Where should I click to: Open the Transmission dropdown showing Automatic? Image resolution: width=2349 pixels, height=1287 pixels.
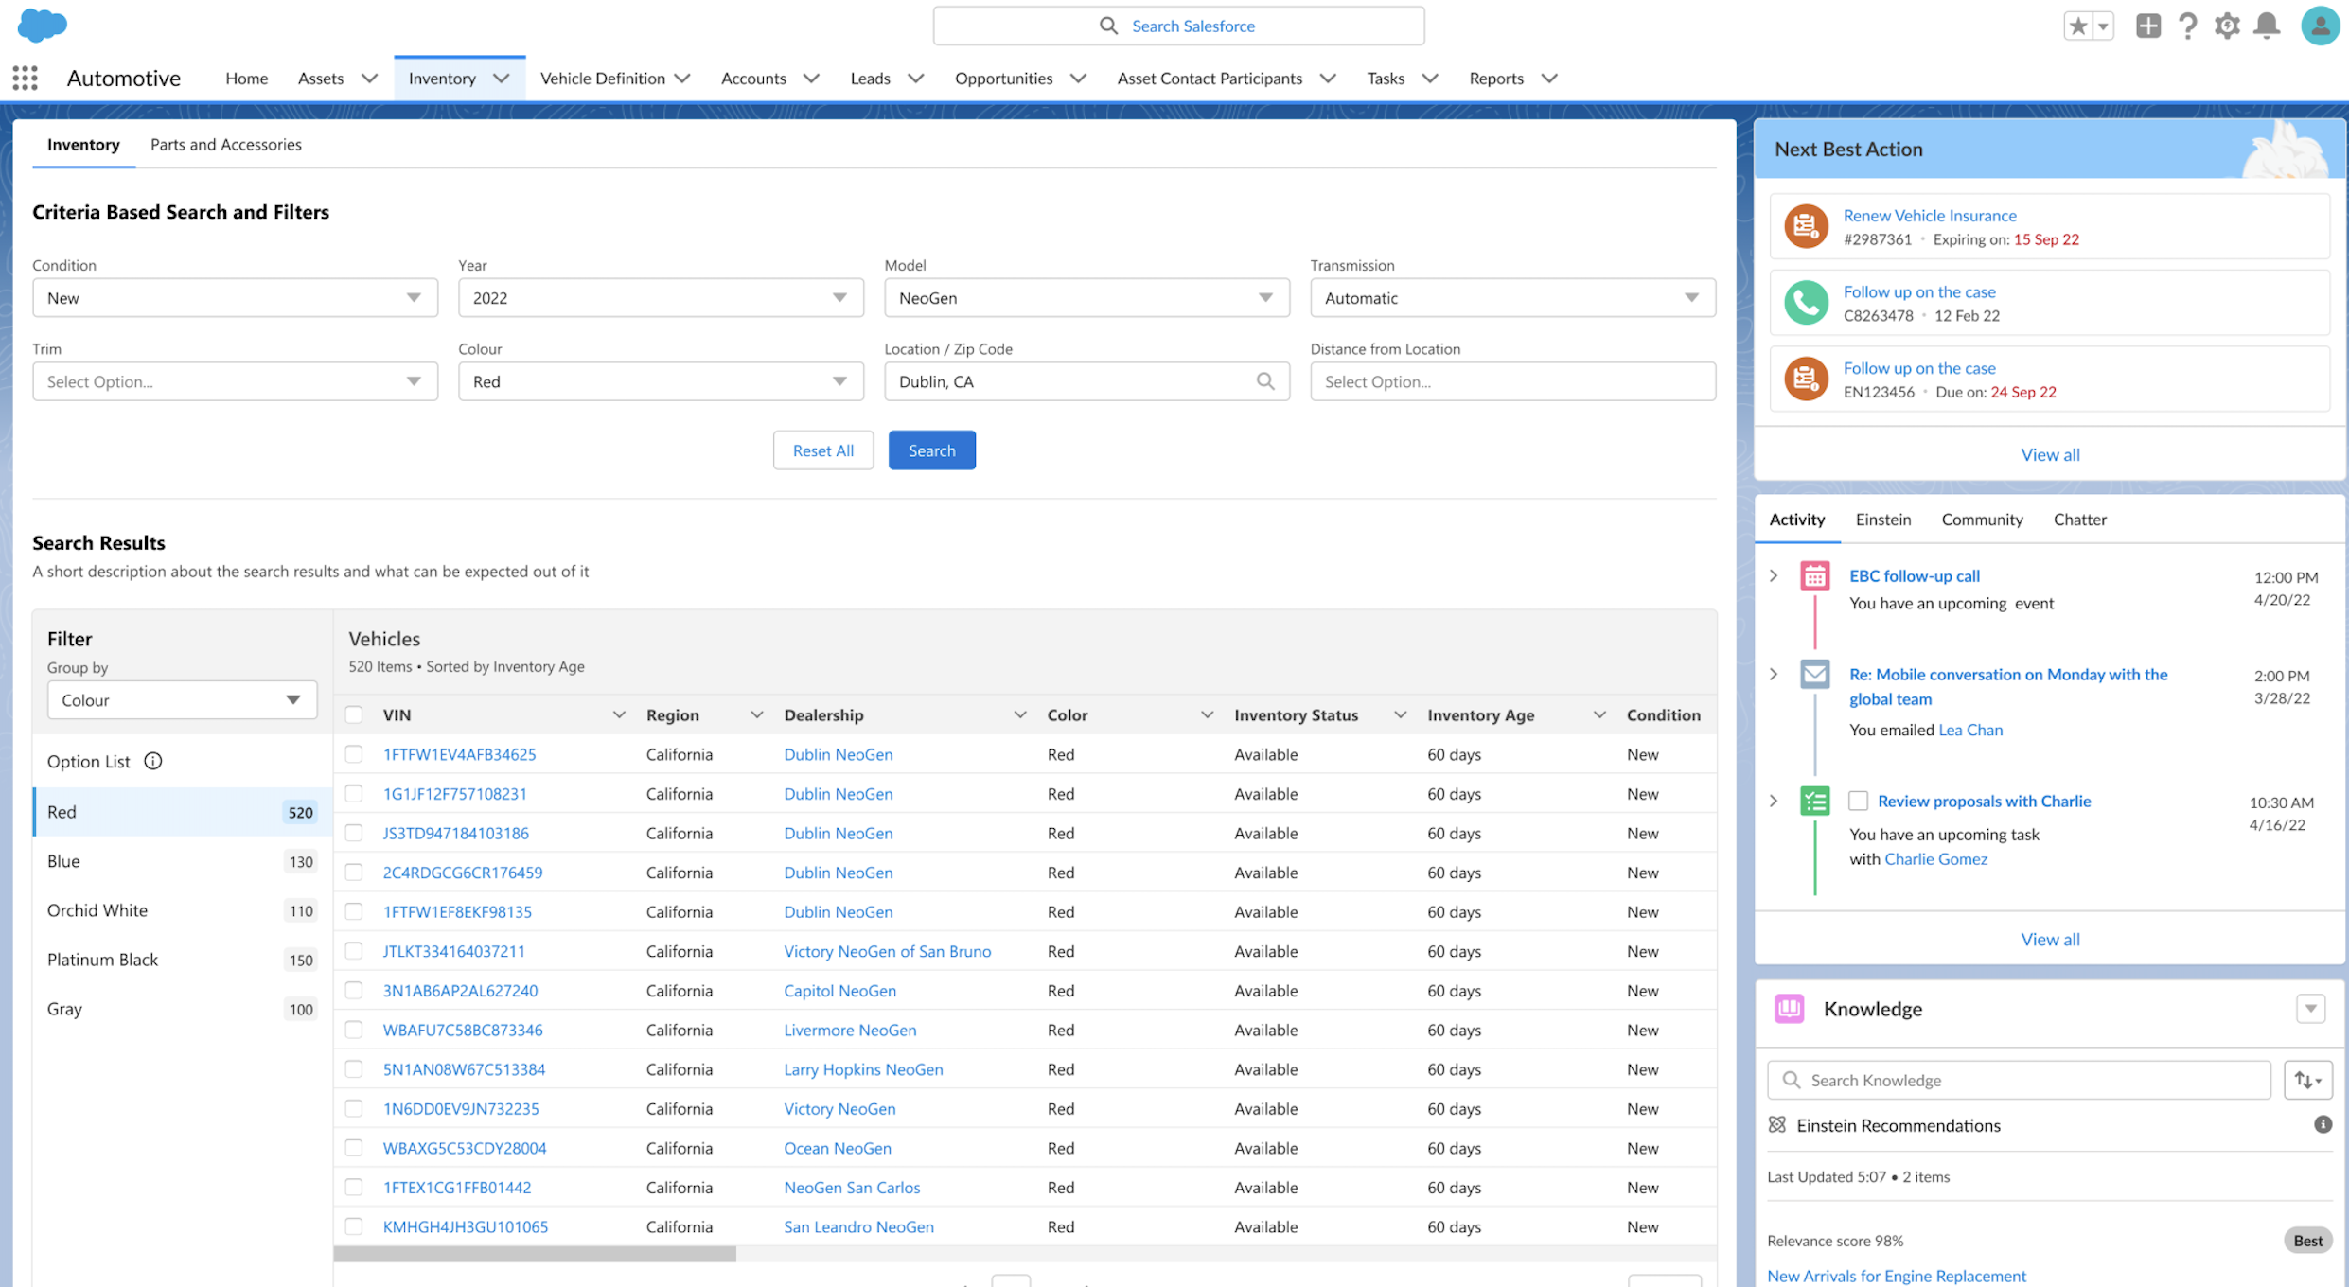coord(1512,297)
